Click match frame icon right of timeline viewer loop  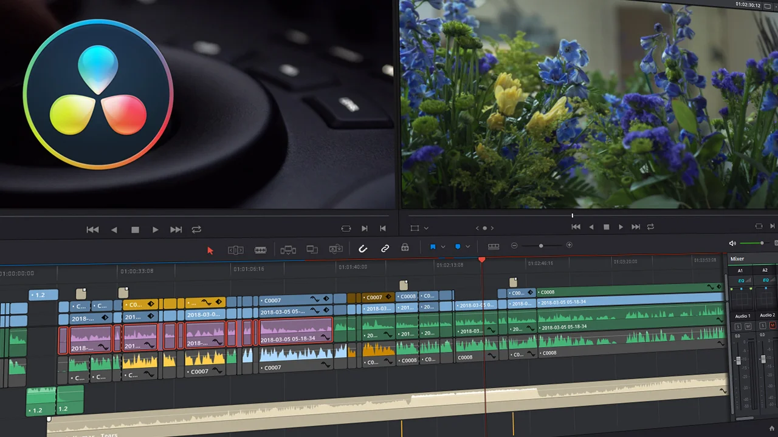(x=759, y=226)
